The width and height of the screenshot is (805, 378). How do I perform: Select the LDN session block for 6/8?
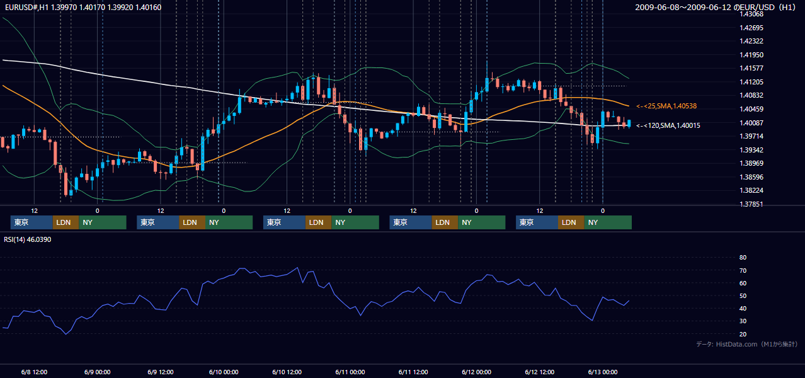coord(66,222)
